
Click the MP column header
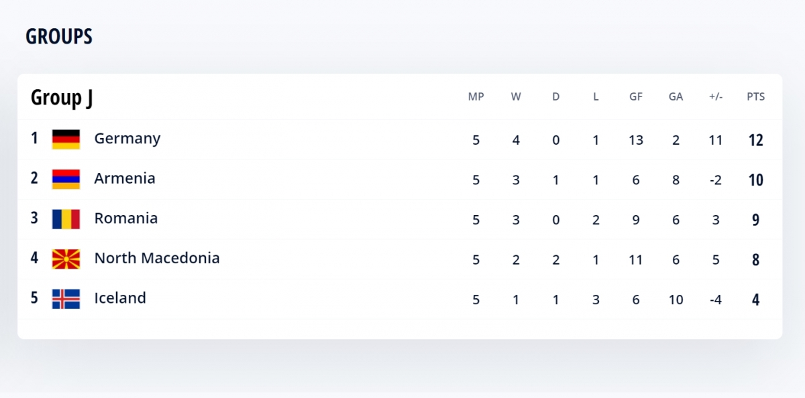click(476, 96)
